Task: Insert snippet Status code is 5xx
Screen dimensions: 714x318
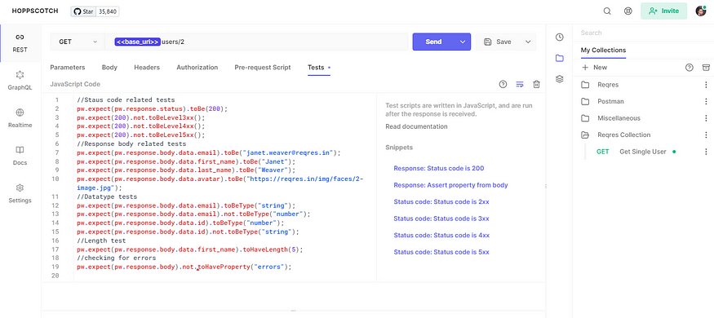Action: point(441,252)
